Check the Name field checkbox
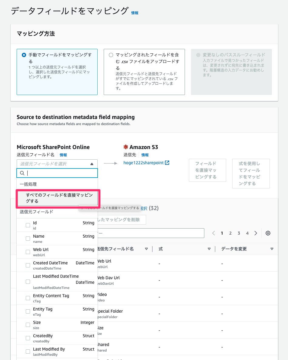The width and height of the screenshot is (288, 360). [28, 239]
